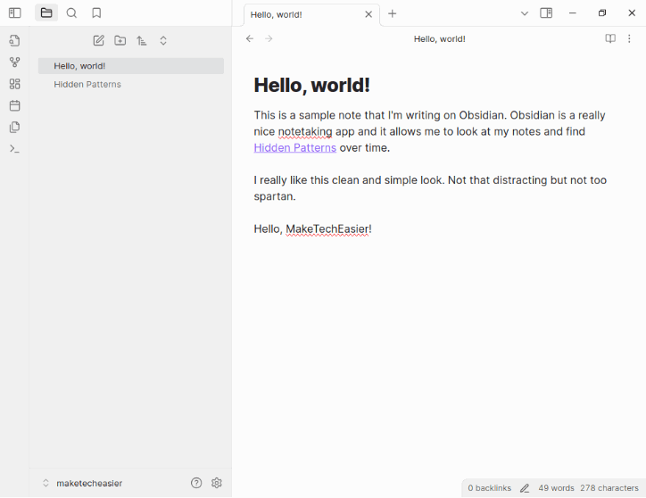Insert template icon in ribbon
This screenshot has width=646, height=498.
14,127
